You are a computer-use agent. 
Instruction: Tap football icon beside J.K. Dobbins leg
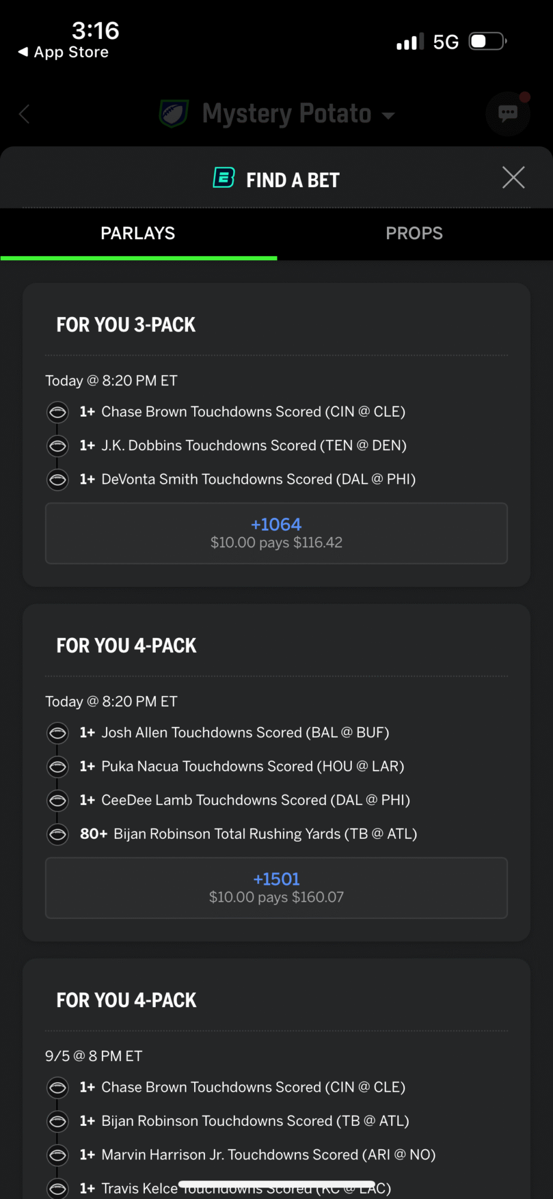click(x=58, y=445)
